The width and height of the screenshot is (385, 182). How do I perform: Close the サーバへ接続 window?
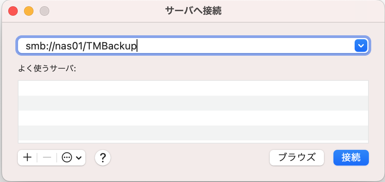click(13, 11)
